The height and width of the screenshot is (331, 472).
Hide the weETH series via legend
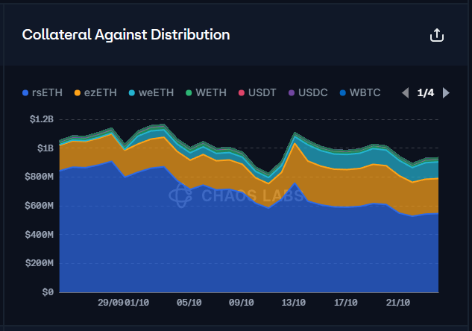[153, 92]
